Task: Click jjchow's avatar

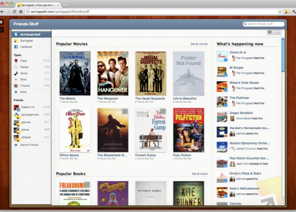Action: click(17, 130)
